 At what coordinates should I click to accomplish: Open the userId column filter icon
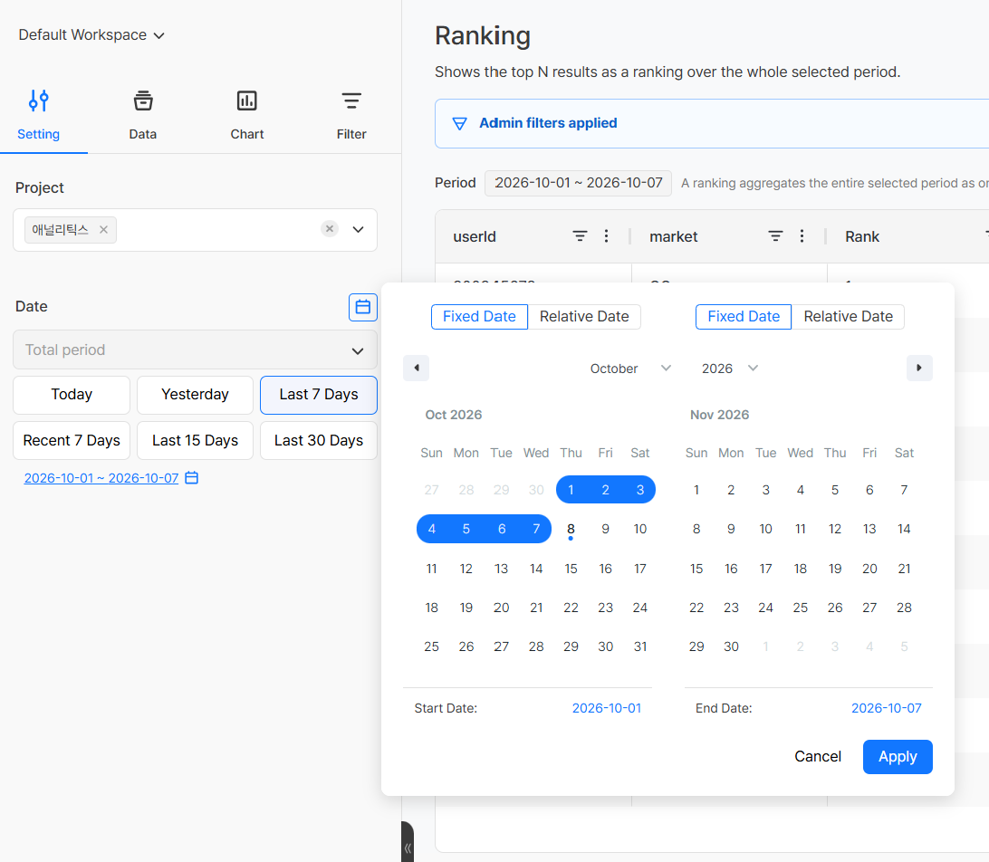click(x=580, y=236)
